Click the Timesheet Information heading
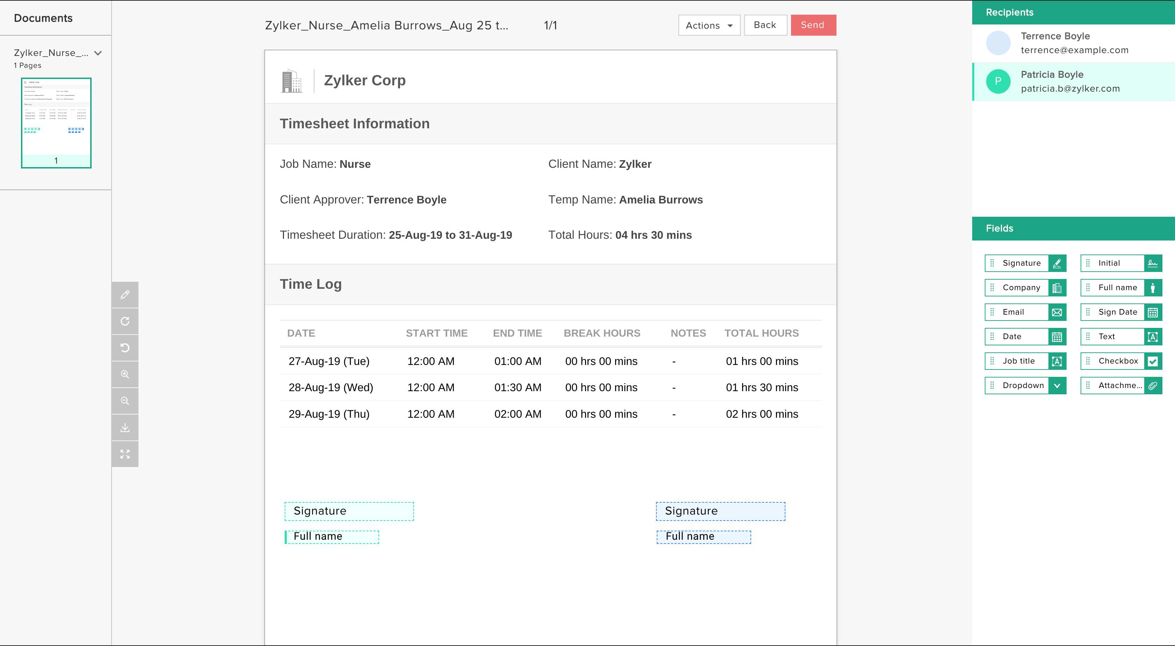1175x646 pixels. pyautogui.click(x=354, y=124)
